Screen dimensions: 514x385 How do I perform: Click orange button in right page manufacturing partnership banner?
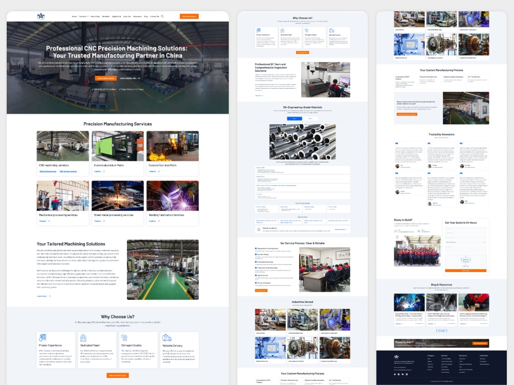(x=407, y=114)
